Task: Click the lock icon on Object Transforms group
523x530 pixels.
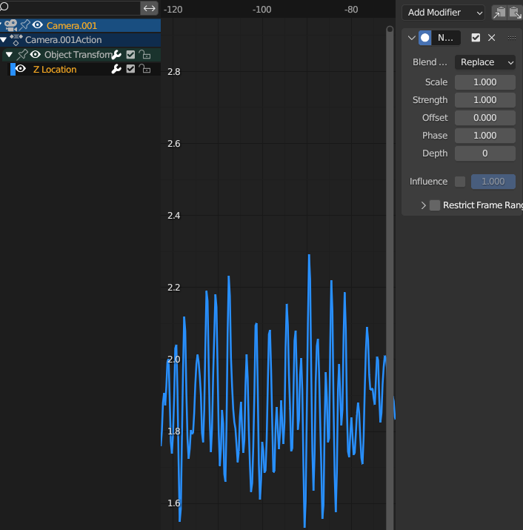Action: point(145,55)
